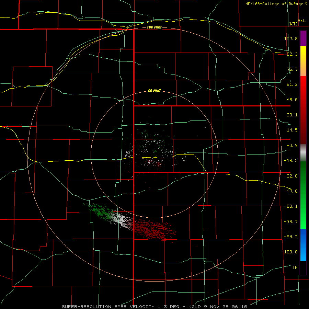This screenshot has height=309, width=309.
Task: Click the Super-Resolution Base Velocity caption
Action: (154, 307)
